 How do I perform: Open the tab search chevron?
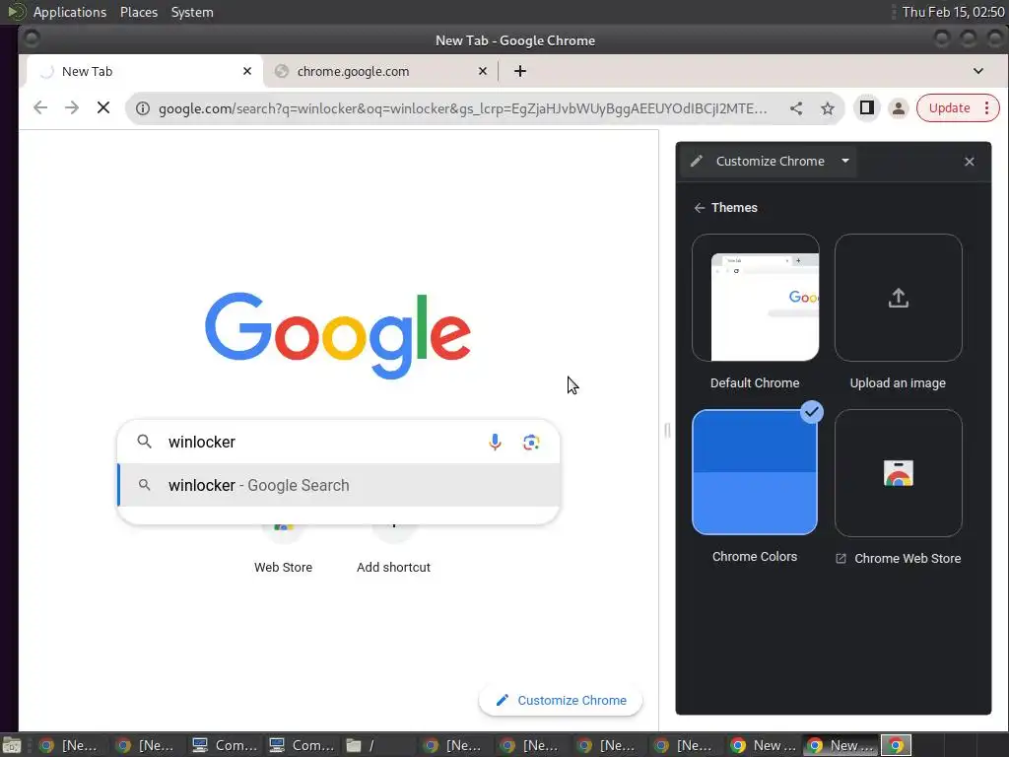978,71
